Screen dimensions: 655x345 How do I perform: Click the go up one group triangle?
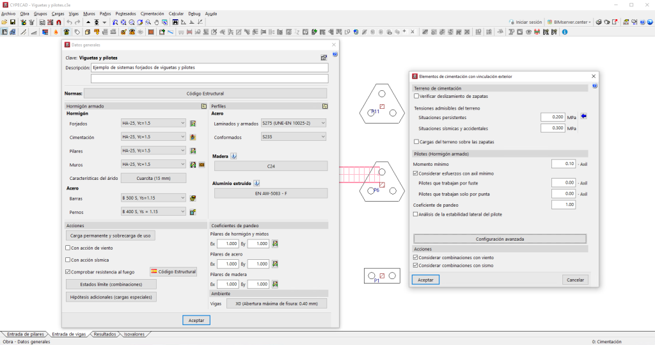(88, 22)
